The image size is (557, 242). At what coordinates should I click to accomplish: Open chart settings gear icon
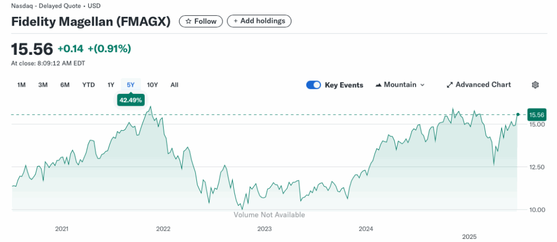[535, 85]
